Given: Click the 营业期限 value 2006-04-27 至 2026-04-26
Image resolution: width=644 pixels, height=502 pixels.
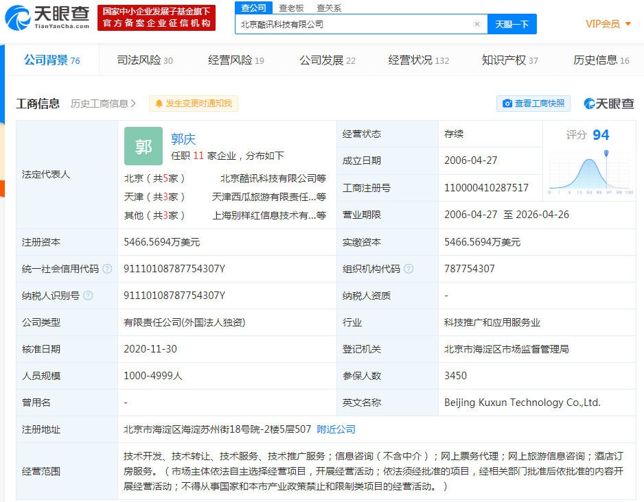Looking at the screenshot, I should (507, 215).
